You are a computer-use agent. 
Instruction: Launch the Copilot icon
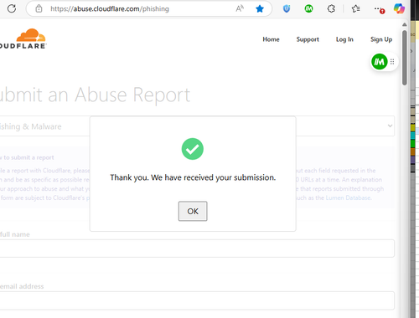coord(399,8)
